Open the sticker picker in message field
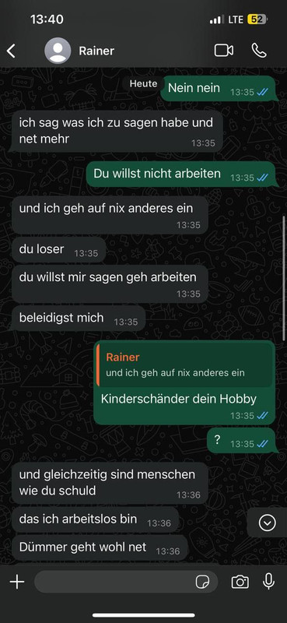The width and height of the screenshot is (287, 623). click(x=202, y=582)
